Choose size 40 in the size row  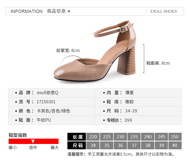(175, 145)
